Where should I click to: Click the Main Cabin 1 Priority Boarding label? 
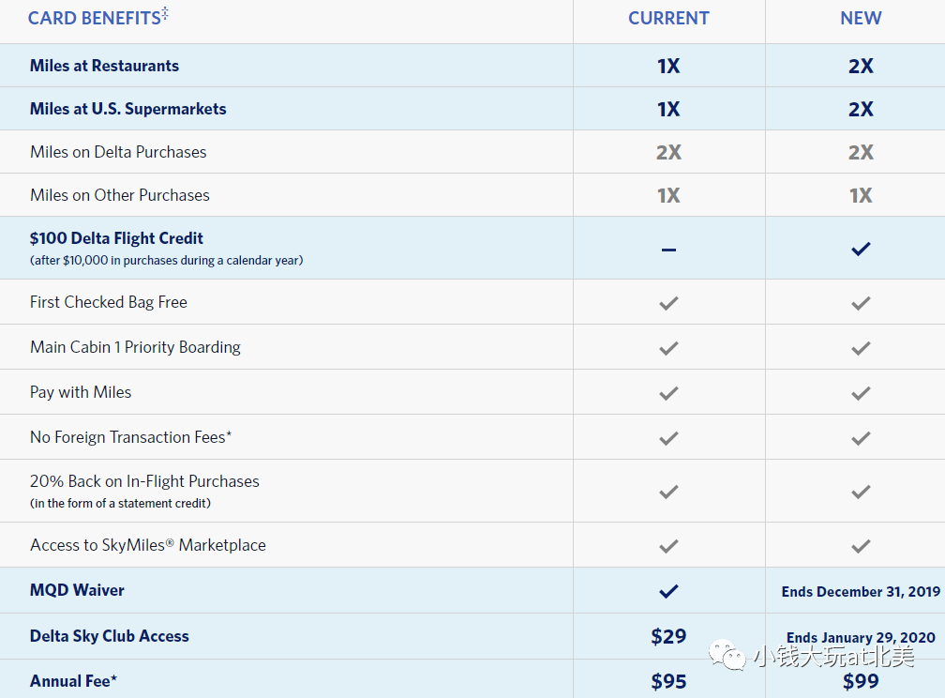(135, 347)
